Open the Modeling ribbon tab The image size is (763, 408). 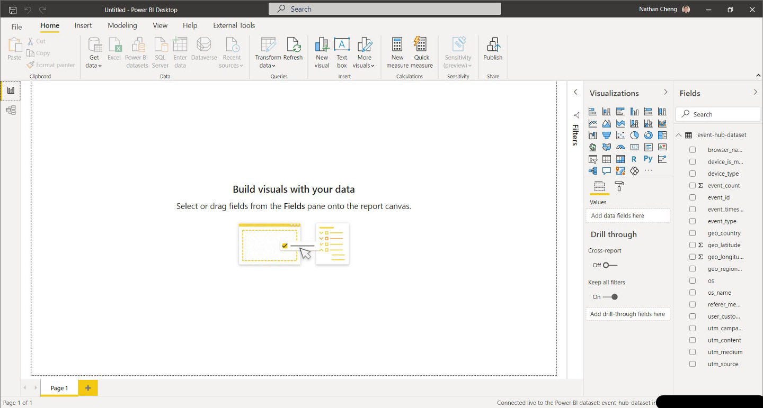pyautogui.click(x=122, y=25)
